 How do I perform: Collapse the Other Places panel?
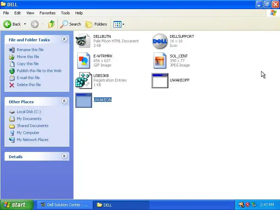pos(64,101)
